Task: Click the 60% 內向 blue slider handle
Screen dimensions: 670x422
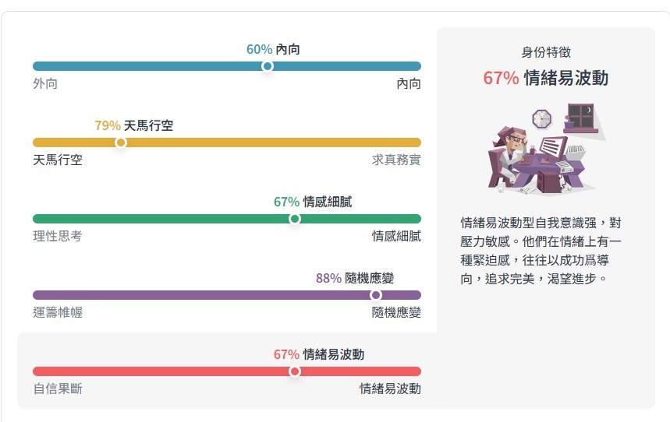Action: tap(268, 66)
